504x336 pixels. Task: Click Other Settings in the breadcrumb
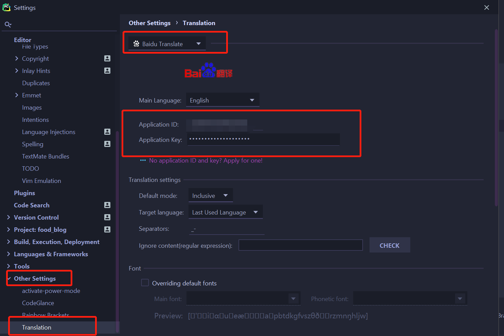(x=149, y=23)
